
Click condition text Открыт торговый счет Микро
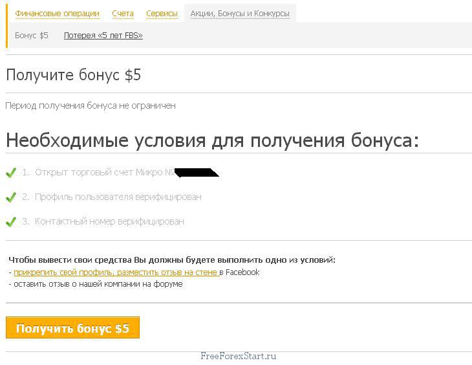click(103, 173)
